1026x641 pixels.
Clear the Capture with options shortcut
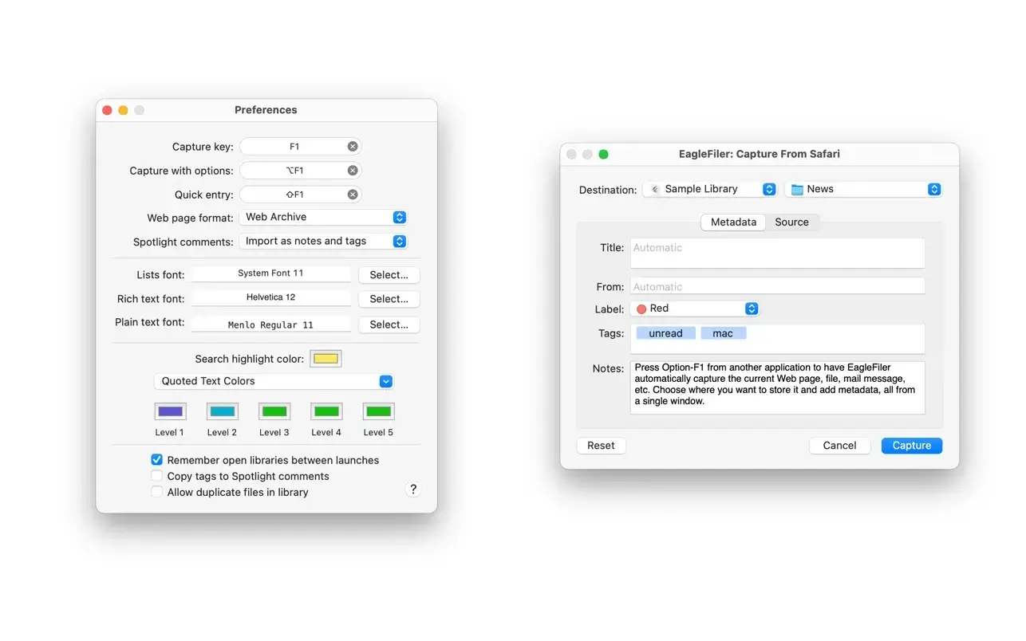pos(353,171)
